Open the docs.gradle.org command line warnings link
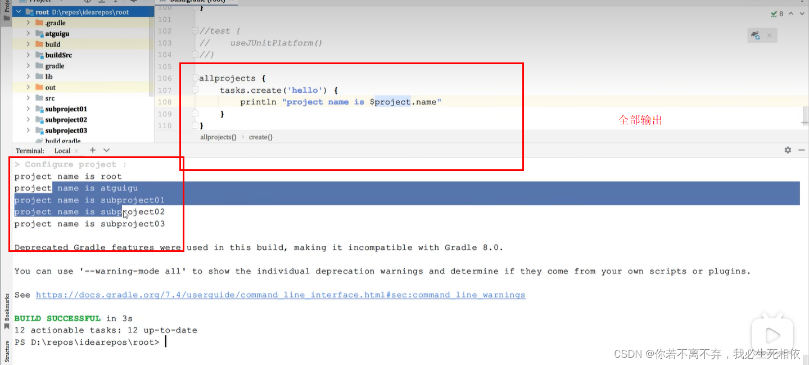The width and height of the screenshot is (809, 365). pos(281,295)
